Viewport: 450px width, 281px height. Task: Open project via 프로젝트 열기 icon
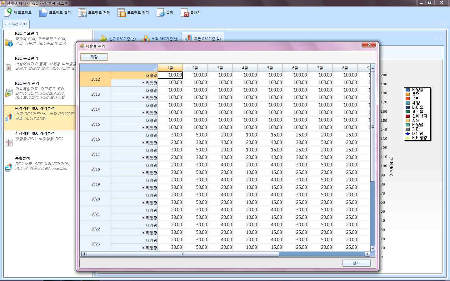point(43,12)
